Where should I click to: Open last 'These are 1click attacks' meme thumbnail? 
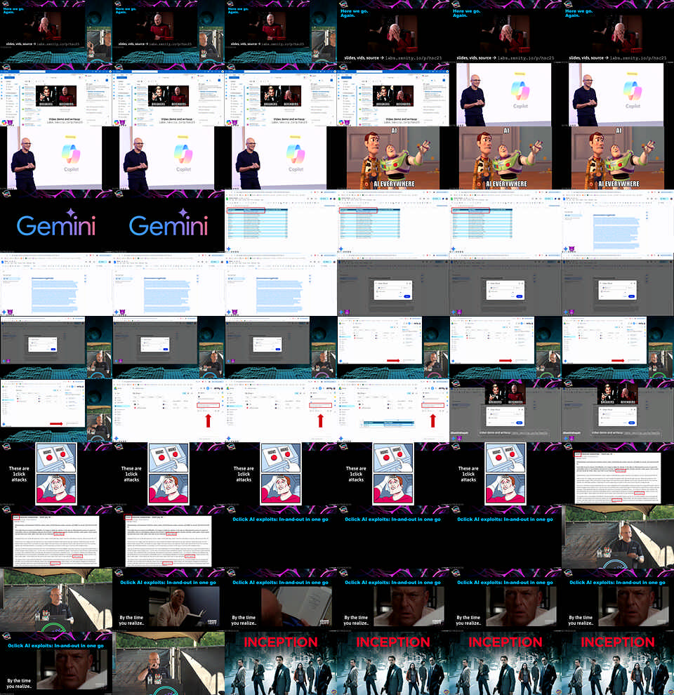pos(505,474)
